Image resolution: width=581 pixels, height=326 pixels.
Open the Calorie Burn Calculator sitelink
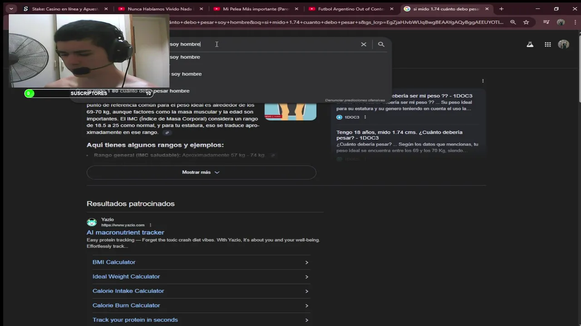[x=126, y=306]
